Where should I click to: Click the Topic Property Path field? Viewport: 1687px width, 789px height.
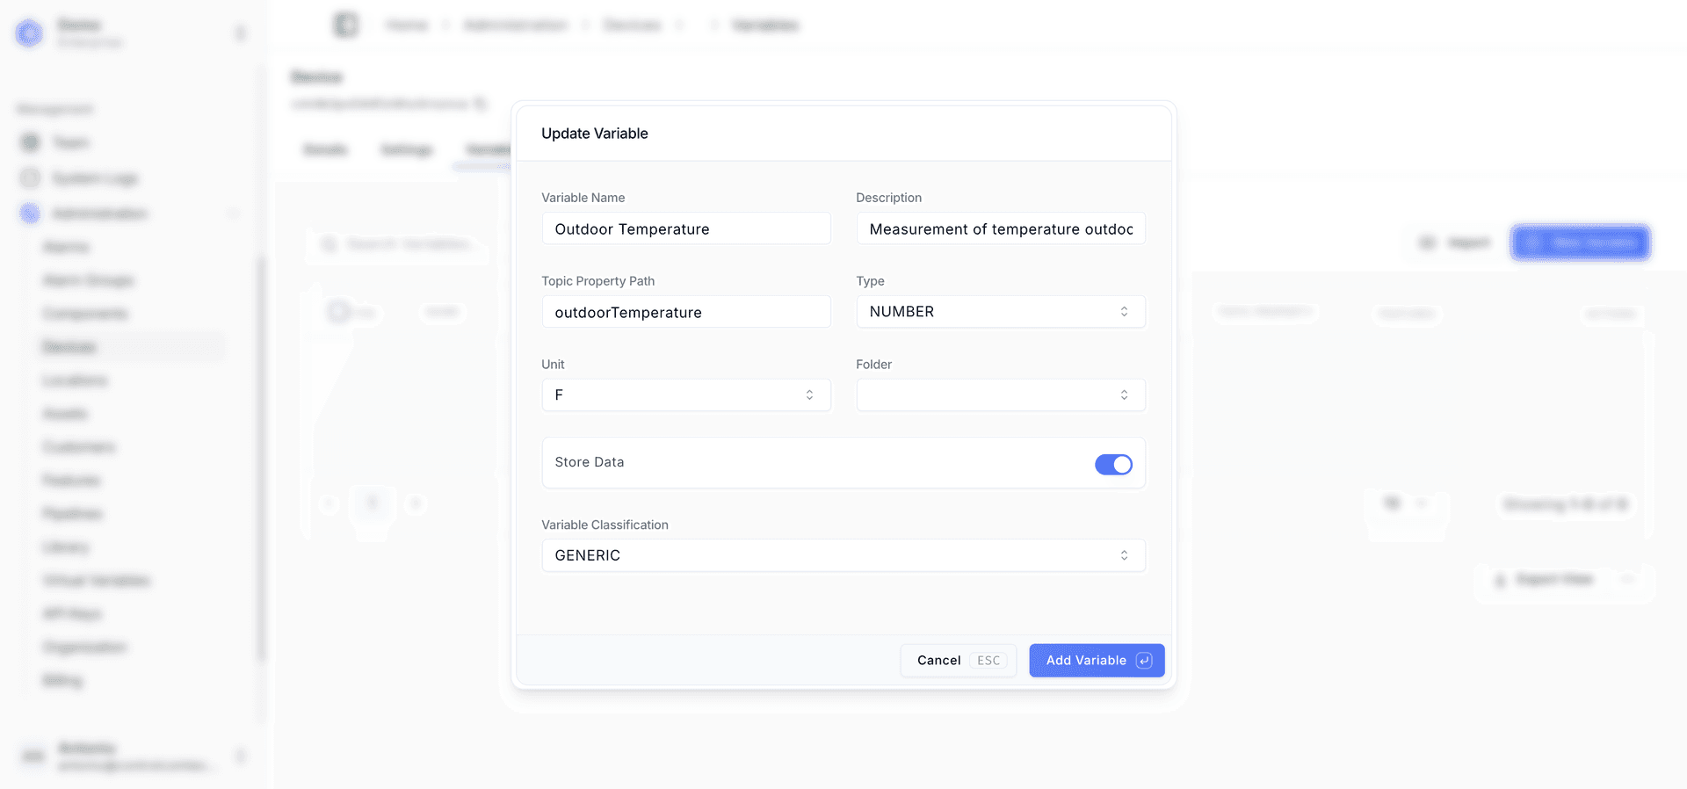685,313
